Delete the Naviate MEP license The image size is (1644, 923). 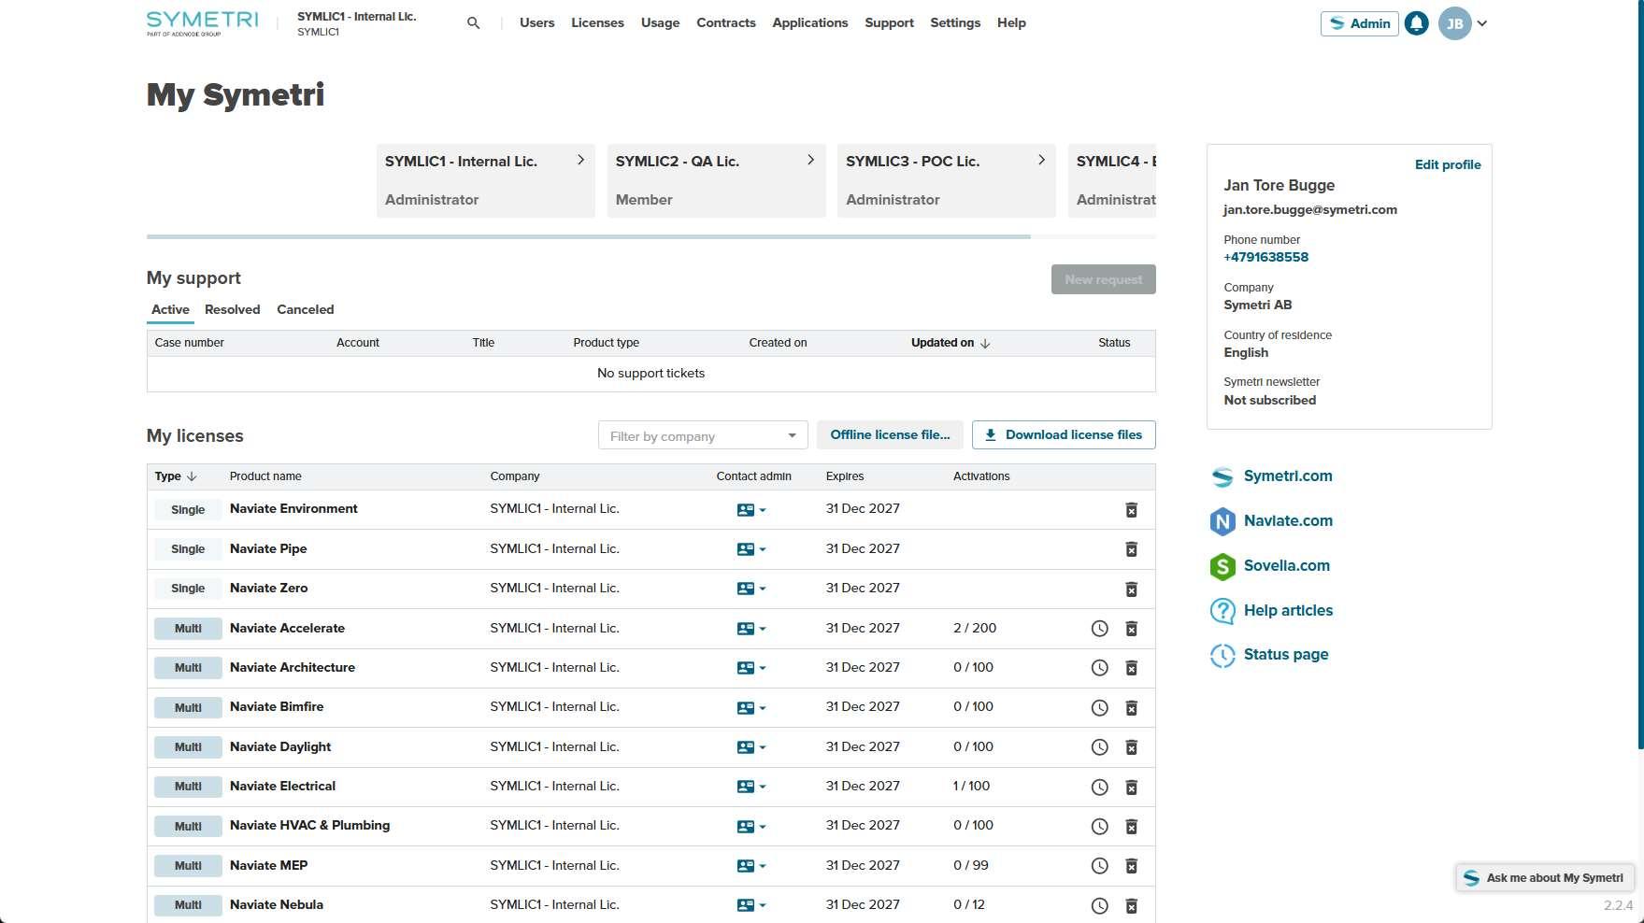1131,866
